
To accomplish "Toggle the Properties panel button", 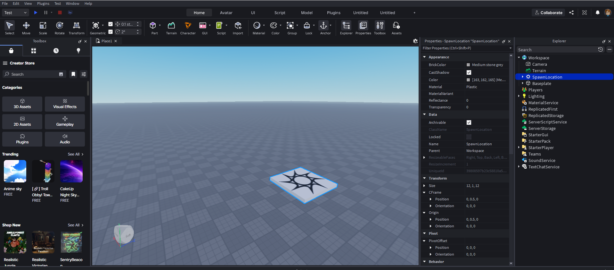I will 363,28.
